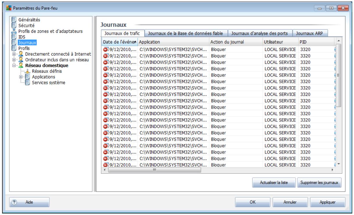This screenshot has height=215, width=354.
Task: Click the Profils page icon in tree
Action: click(x=14, y=48)
